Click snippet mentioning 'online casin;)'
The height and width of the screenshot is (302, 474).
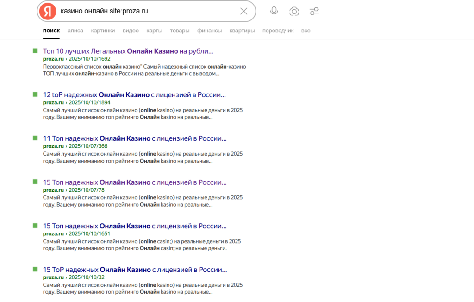142,245
